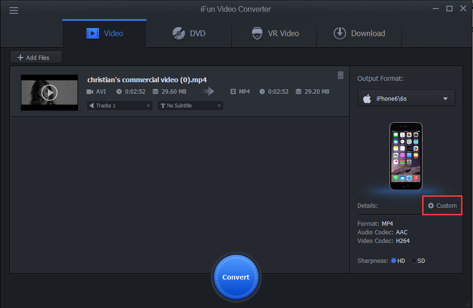Viewport: 473px width, 308px height.
Task: Click the output format dropdown arrow
Action: (445, 99)
